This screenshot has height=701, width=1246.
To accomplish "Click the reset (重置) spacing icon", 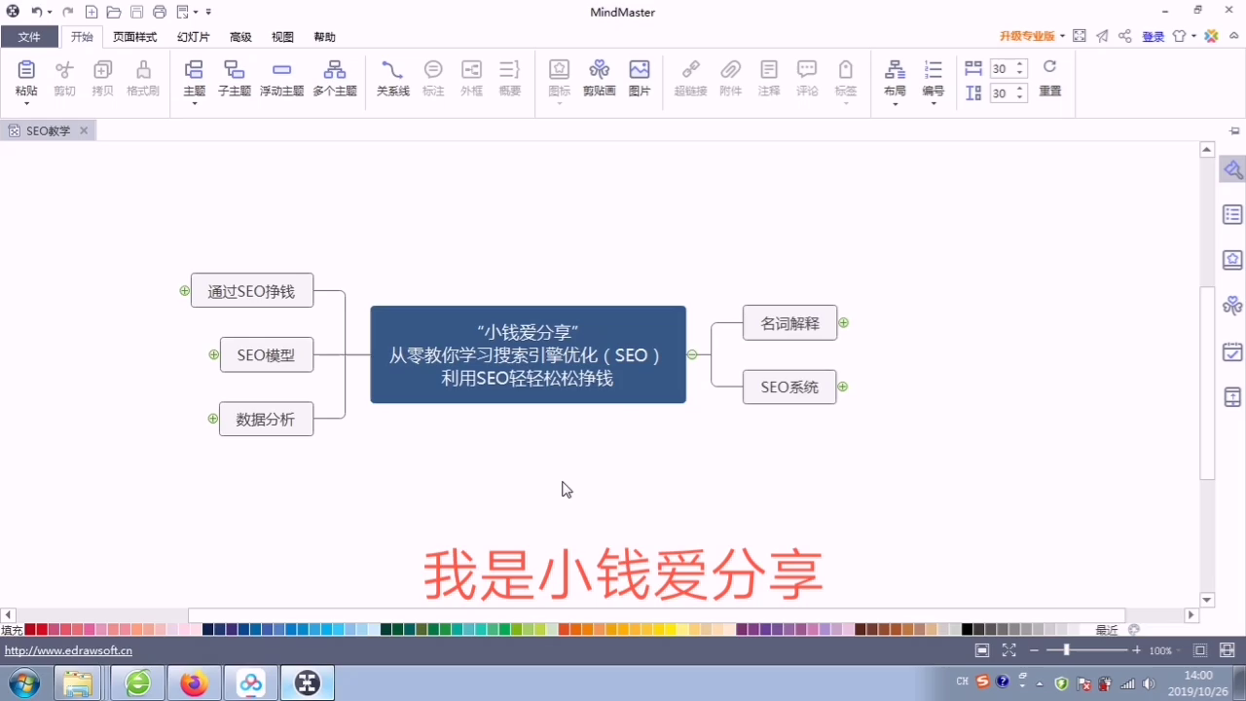I will pyautogui.click(x=1049, y=68).
